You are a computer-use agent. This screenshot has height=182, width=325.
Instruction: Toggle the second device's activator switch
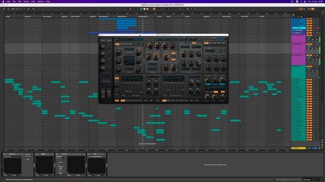click(36, 154)
